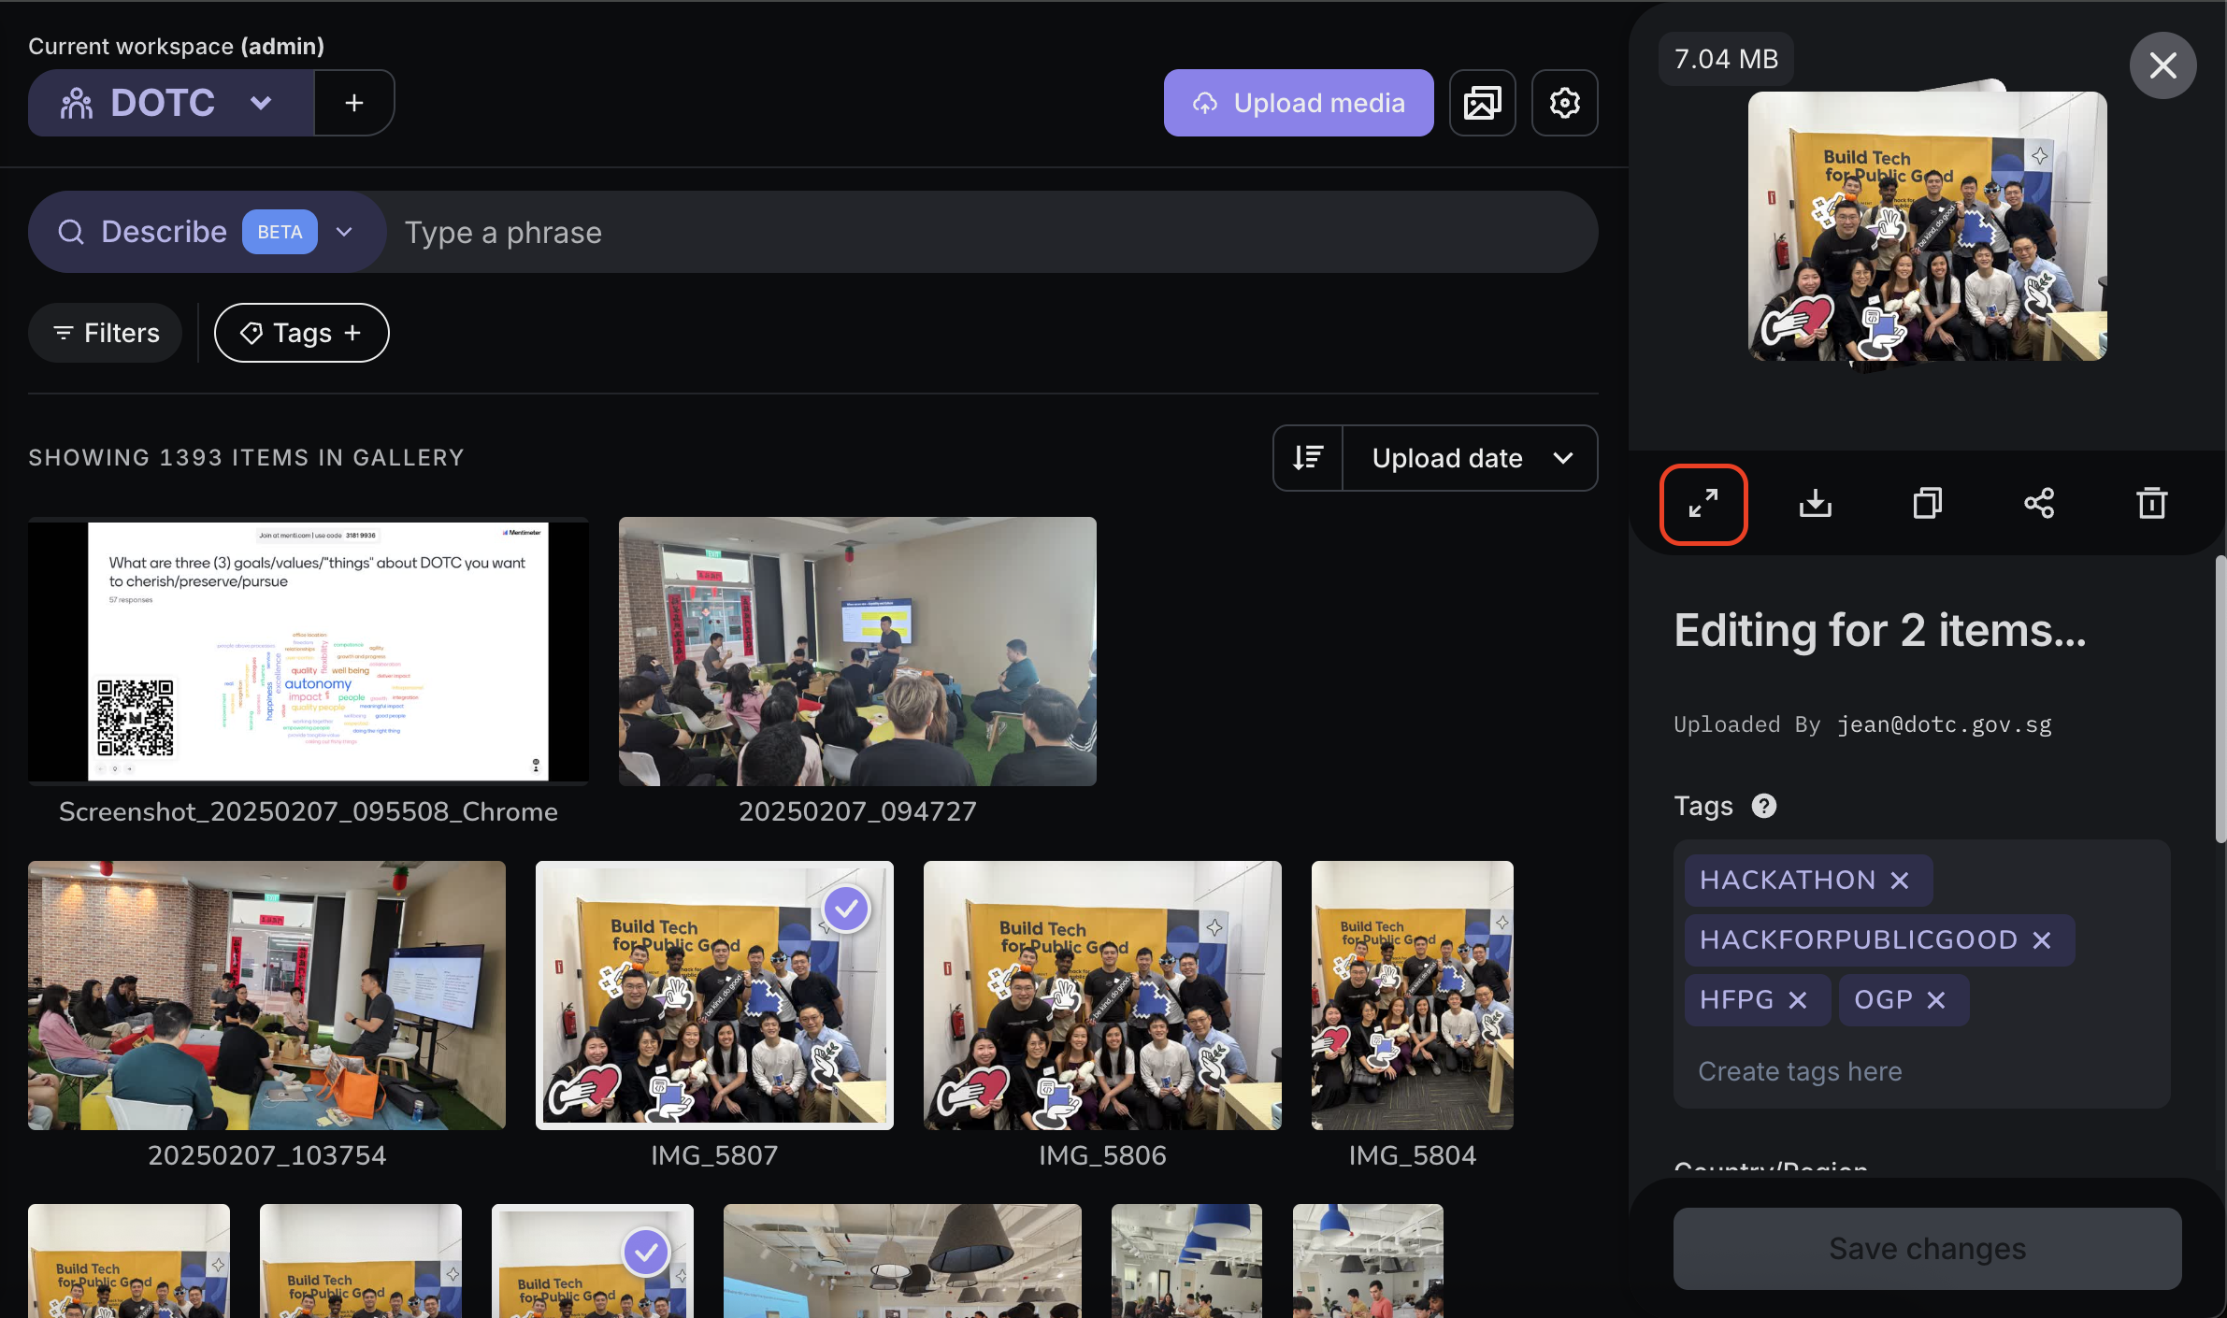Open the Upload date sort dropdown
This screenshot has height=1318, width=2227.
click(1471, 458)
